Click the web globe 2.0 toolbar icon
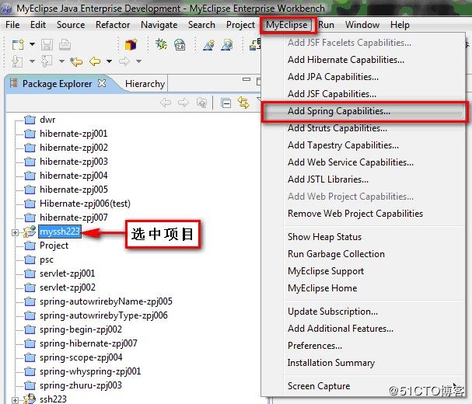 coord(180,44)
